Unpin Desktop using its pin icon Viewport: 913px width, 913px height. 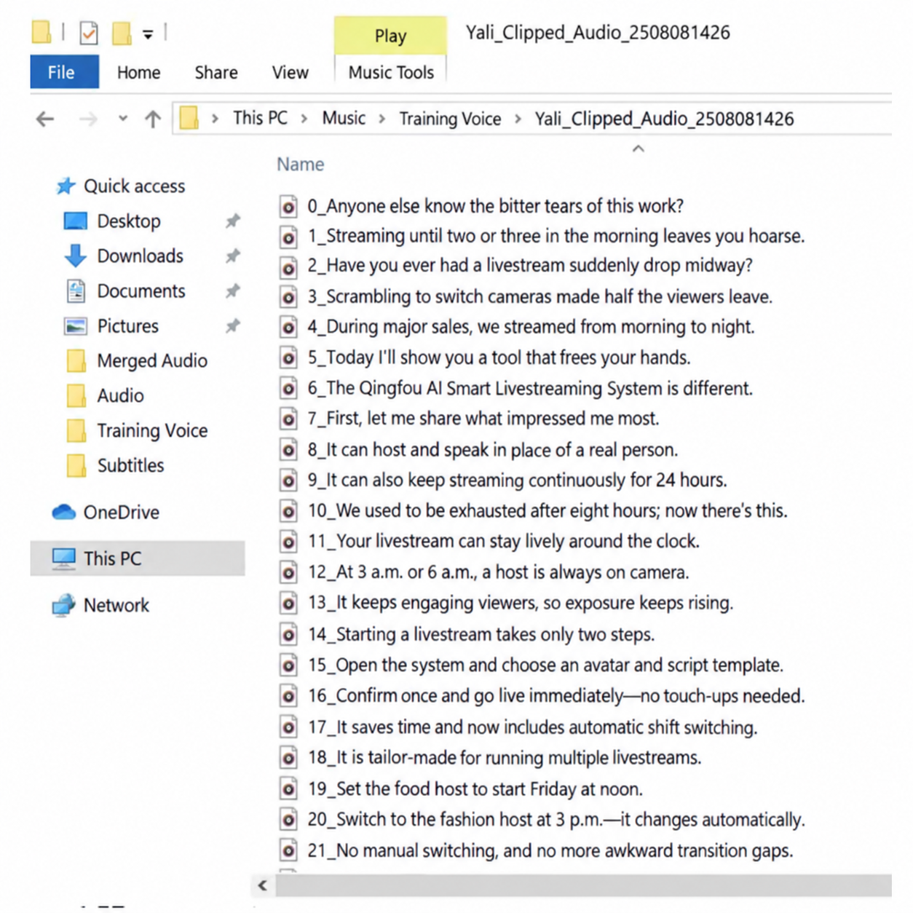[x=232, y=221]
